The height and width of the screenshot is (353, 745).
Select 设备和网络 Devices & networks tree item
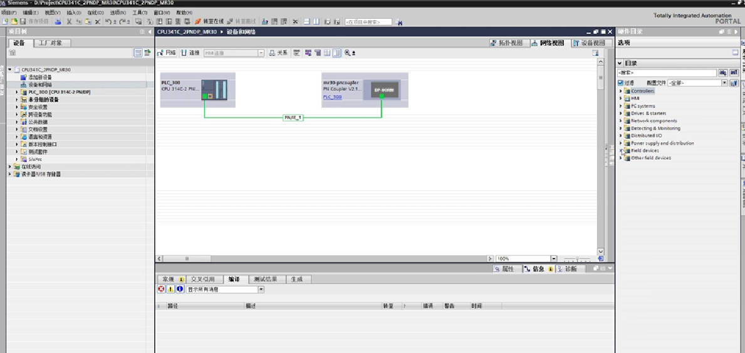point(40,84)
